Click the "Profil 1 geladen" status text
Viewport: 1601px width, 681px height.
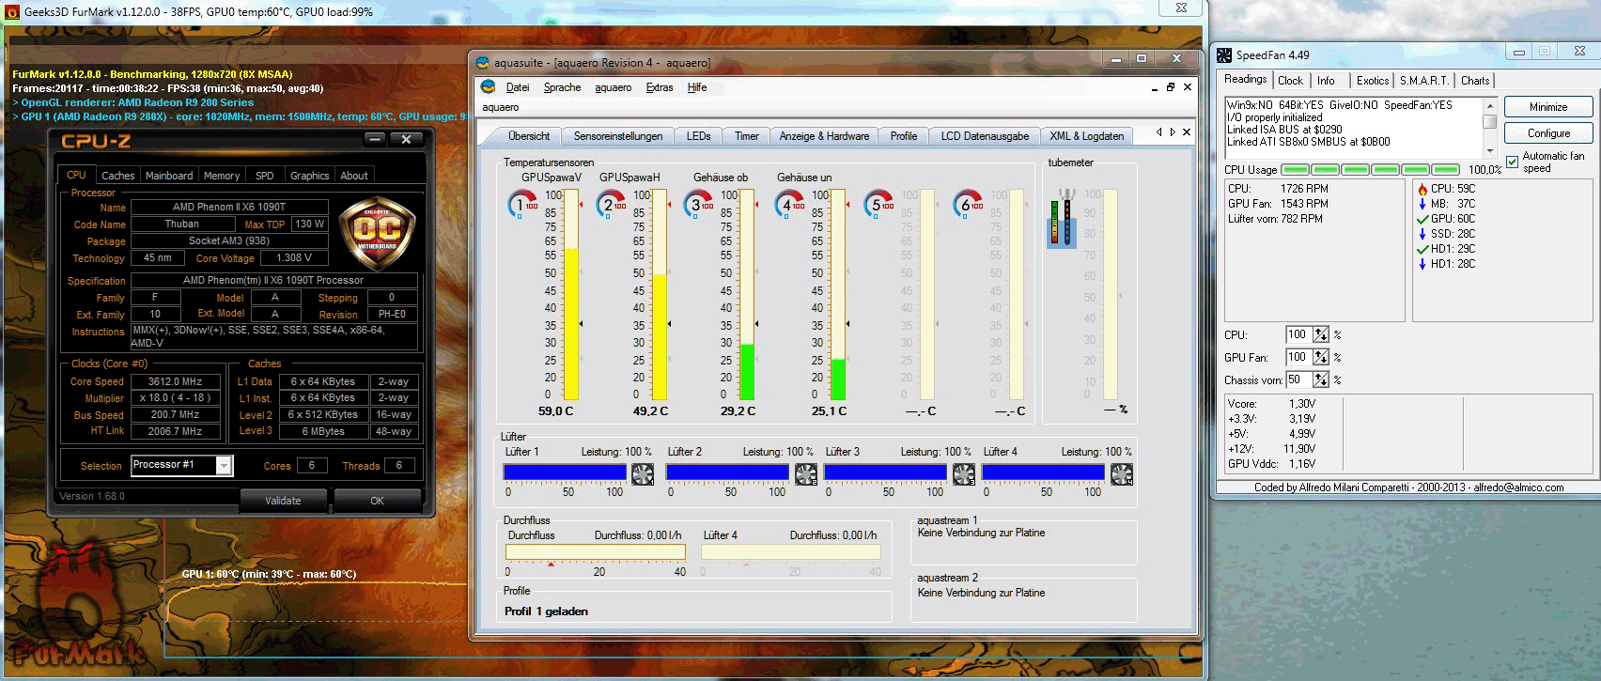coord(546,611)
